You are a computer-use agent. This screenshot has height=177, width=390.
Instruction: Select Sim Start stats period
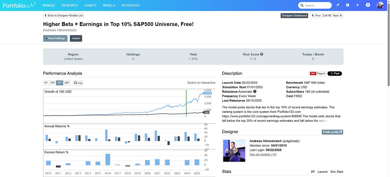click(x=337, y=172)
